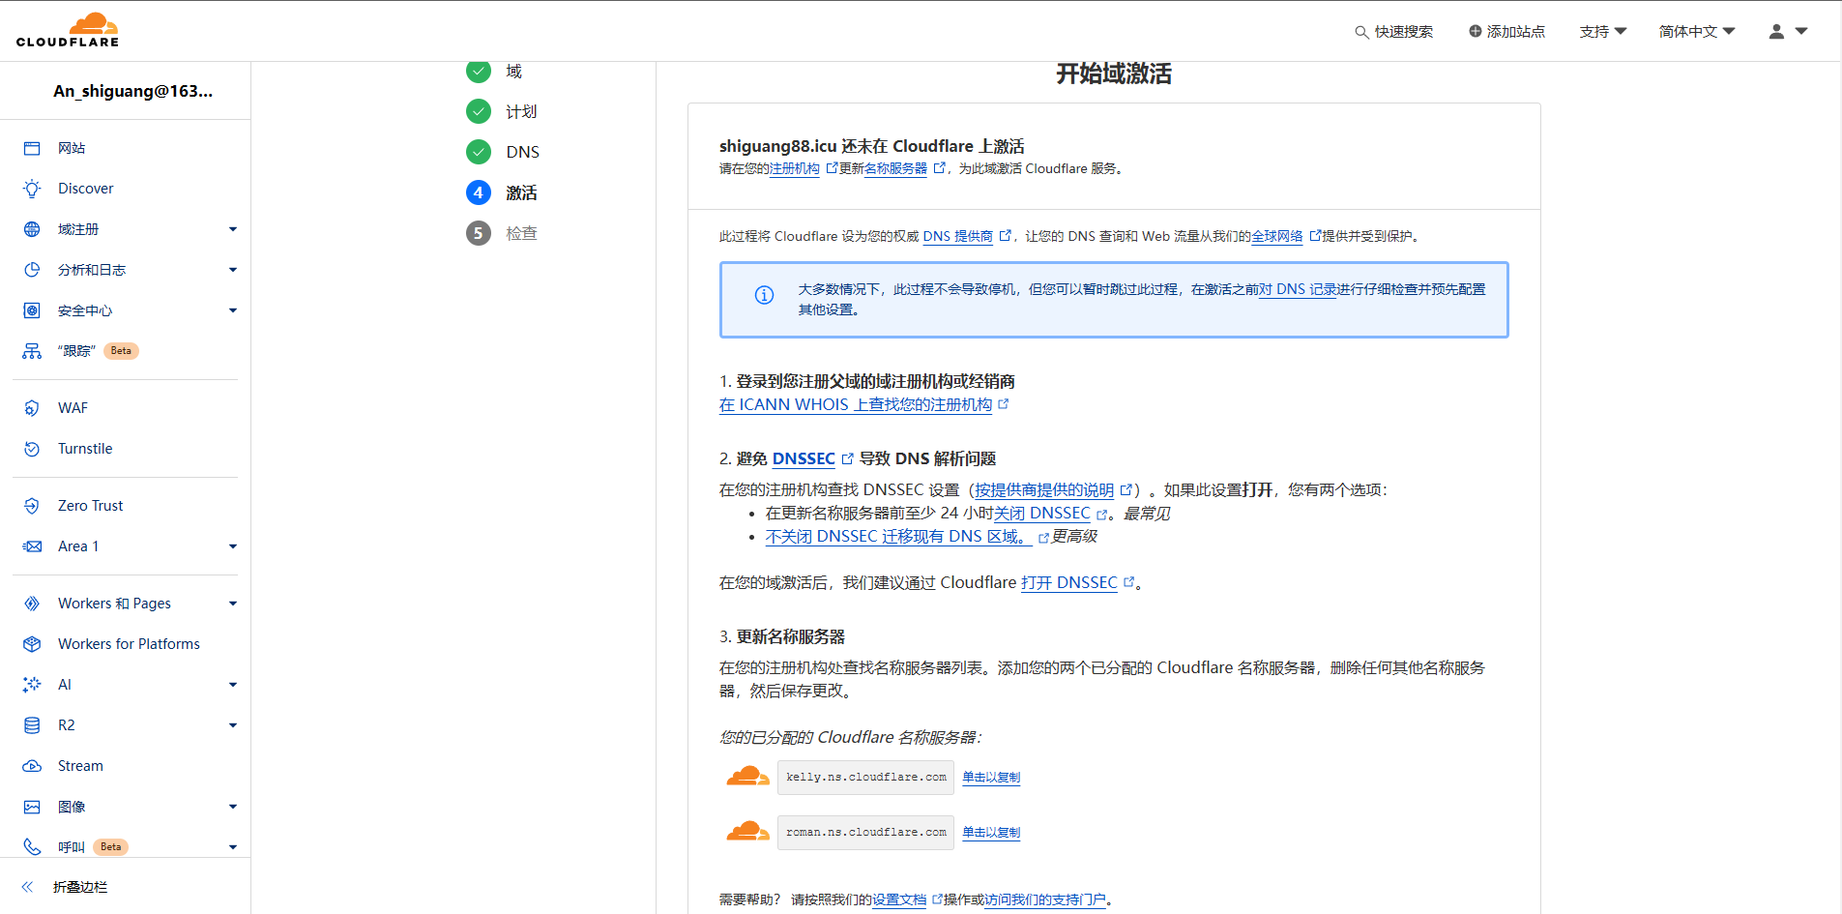Click the 域注册 globe icon
This screenshot has height=914, width=1842.
[32, 229]
